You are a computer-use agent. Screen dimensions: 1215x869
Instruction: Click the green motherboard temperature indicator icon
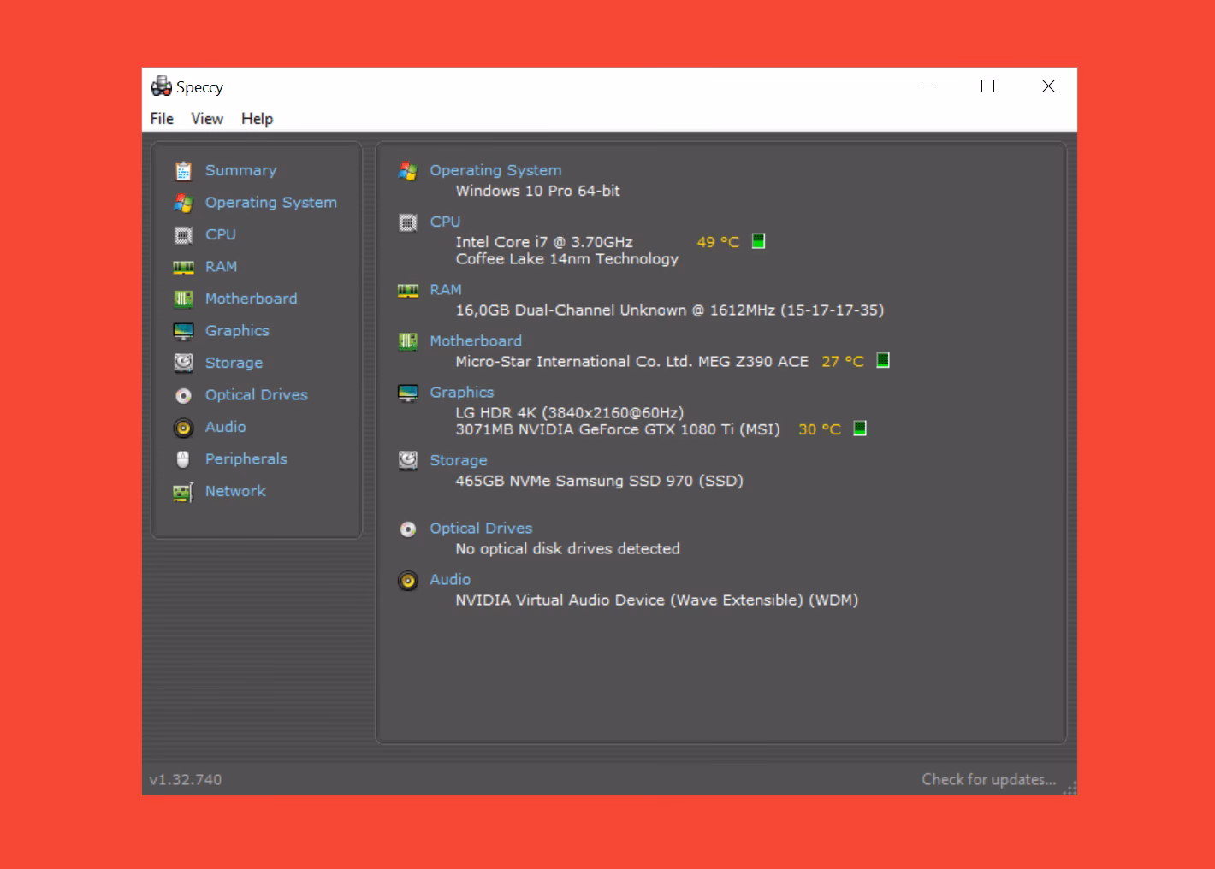[x=883, y=360]
